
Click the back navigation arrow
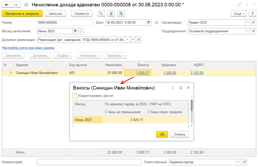pos(7,5)
